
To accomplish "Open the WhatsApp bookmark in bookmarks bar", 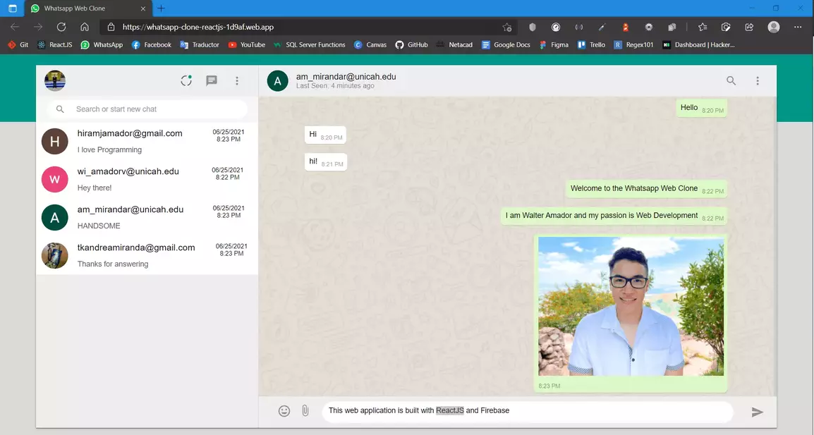I will (102, 44).
